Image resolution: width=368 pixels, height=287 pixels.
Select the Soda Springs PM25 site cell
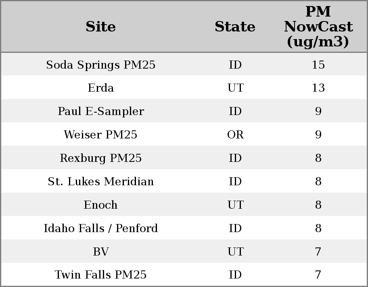pos(100,65)
